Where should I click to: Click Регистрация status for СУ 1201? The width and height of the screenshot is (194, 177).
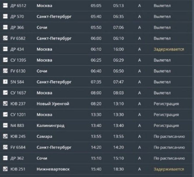coord(166,115)
